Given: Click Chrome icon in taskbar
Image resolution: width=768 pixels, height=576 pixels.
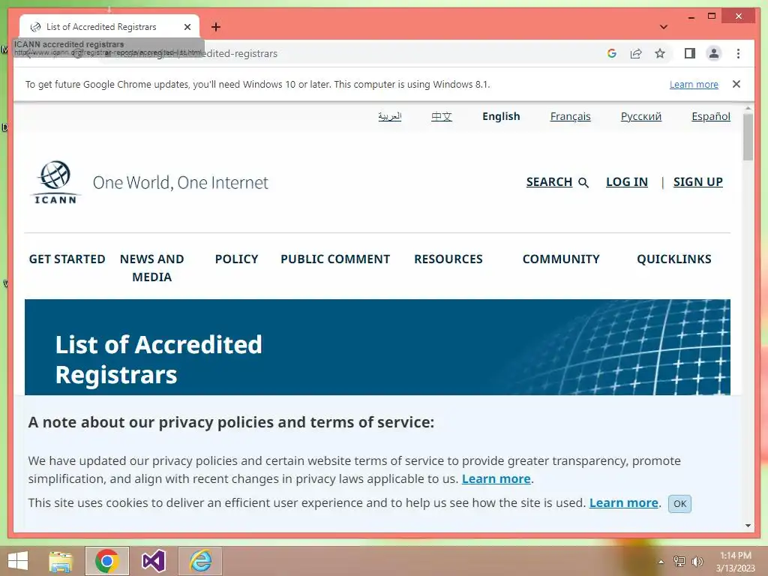Looking at the screenshot, I should tap(107, 561).
